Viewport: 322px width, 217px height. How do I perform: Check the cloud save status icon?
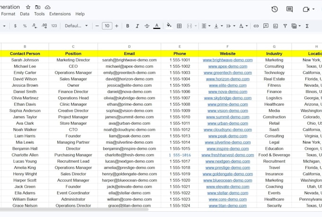tap(48, 7)
